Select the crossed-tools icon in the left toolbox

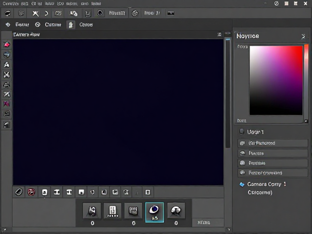tap(7, 75)
